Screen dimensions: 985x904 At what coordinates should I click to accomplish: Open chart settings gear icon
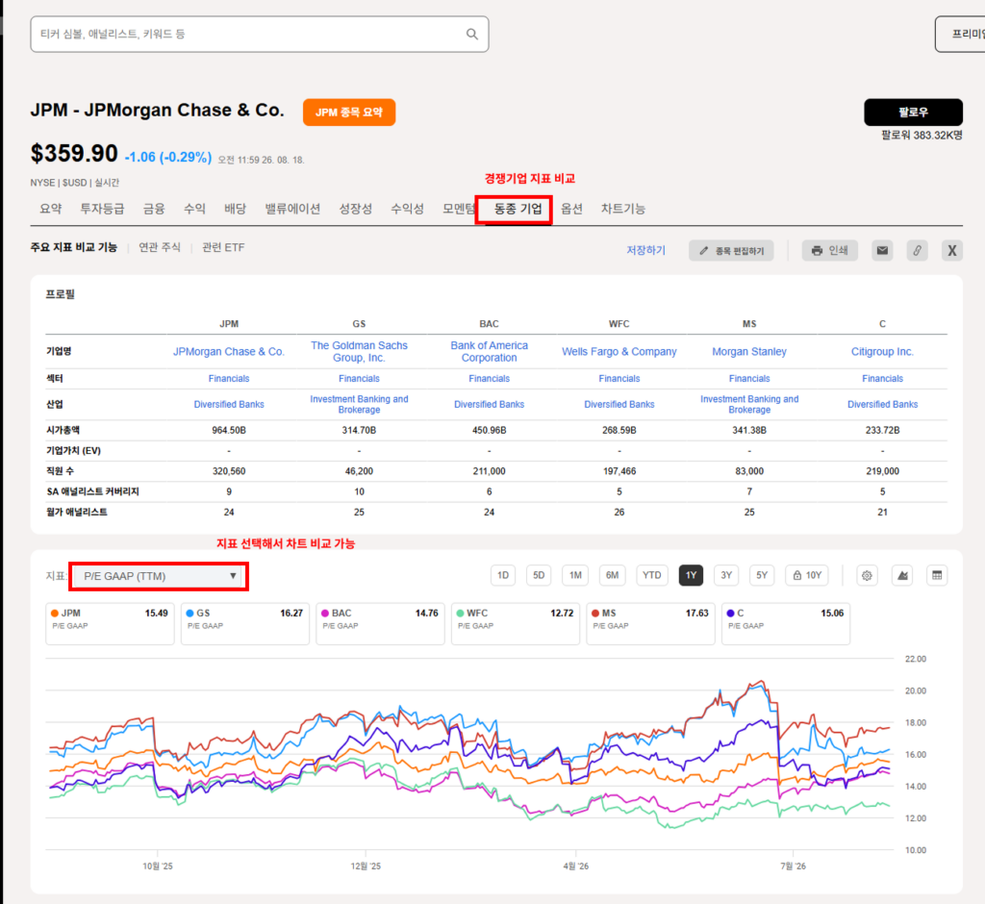867,575
